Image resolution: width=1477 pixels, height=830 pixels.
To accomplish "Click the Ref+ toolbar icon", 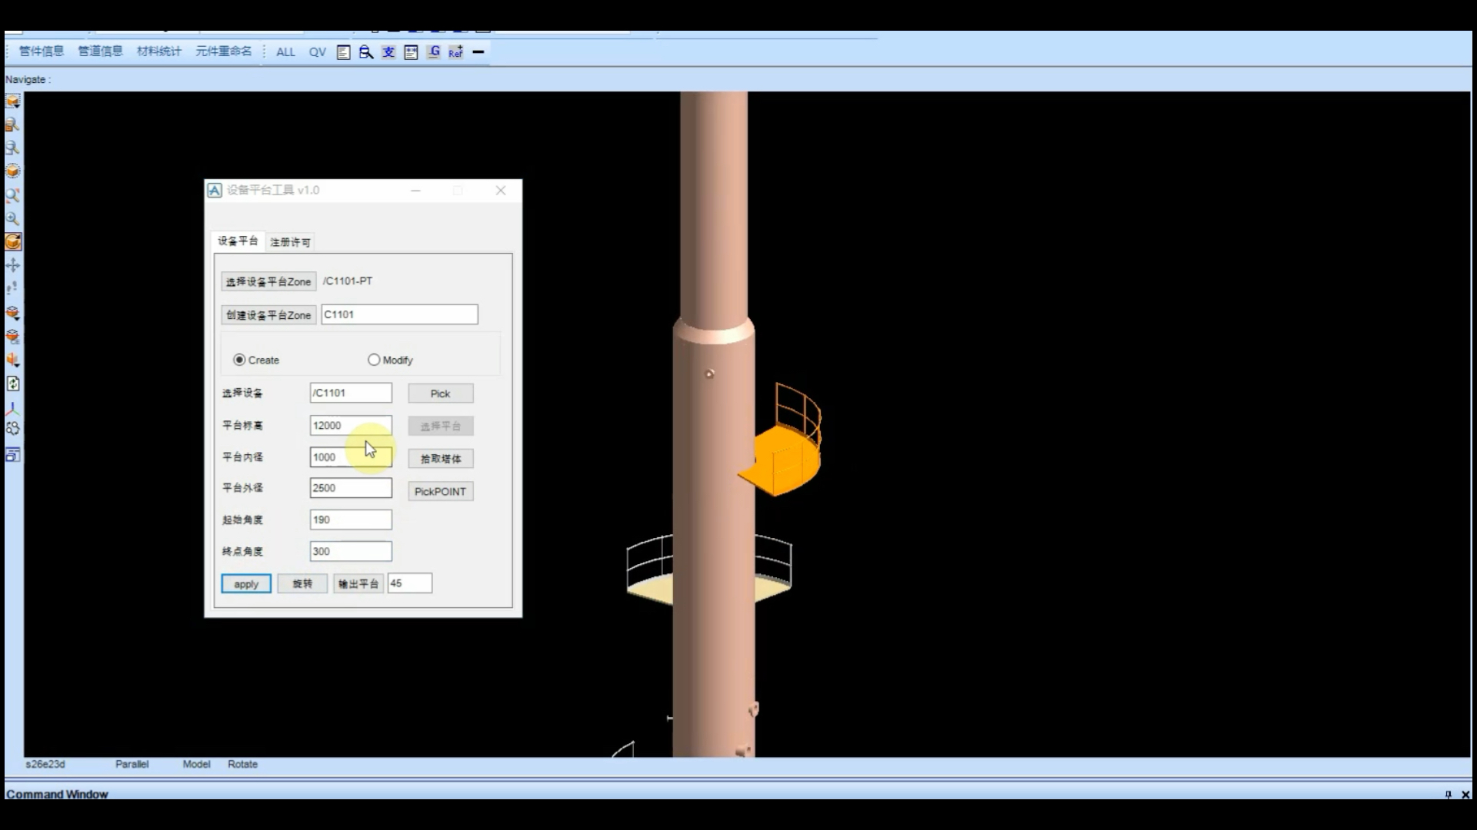I will point(455,52).
